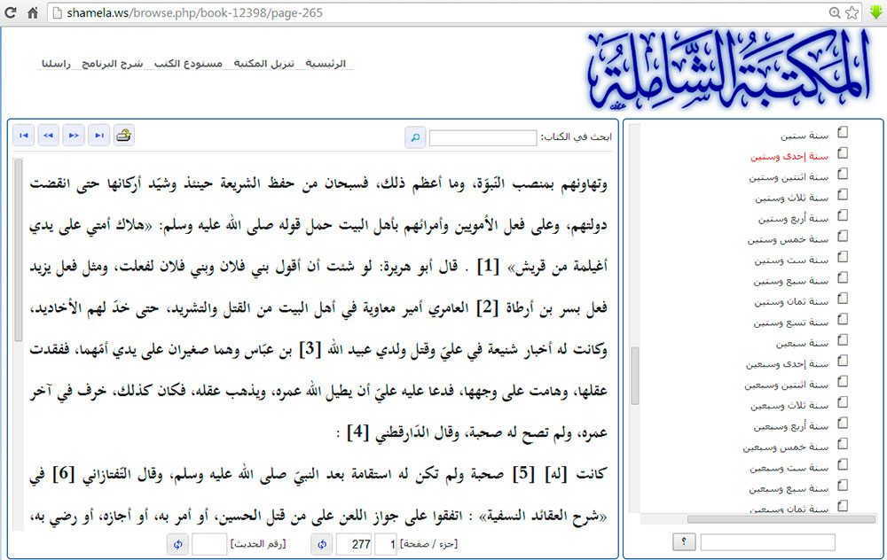Select سنة سبعين index entry
887x560 pixels.
[x=802, y=344]
